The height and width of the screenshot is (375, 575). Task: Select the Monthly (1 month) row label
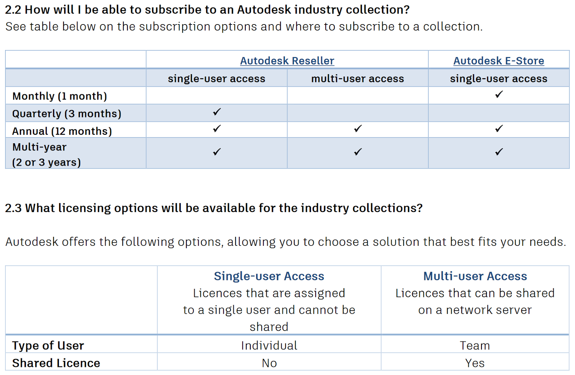click(x=60, y=96)
